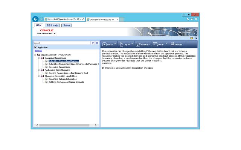The height and width of the screenshot is (150, 241).
Task: Click the search magnifier icon
Action: tap(93, 43)
